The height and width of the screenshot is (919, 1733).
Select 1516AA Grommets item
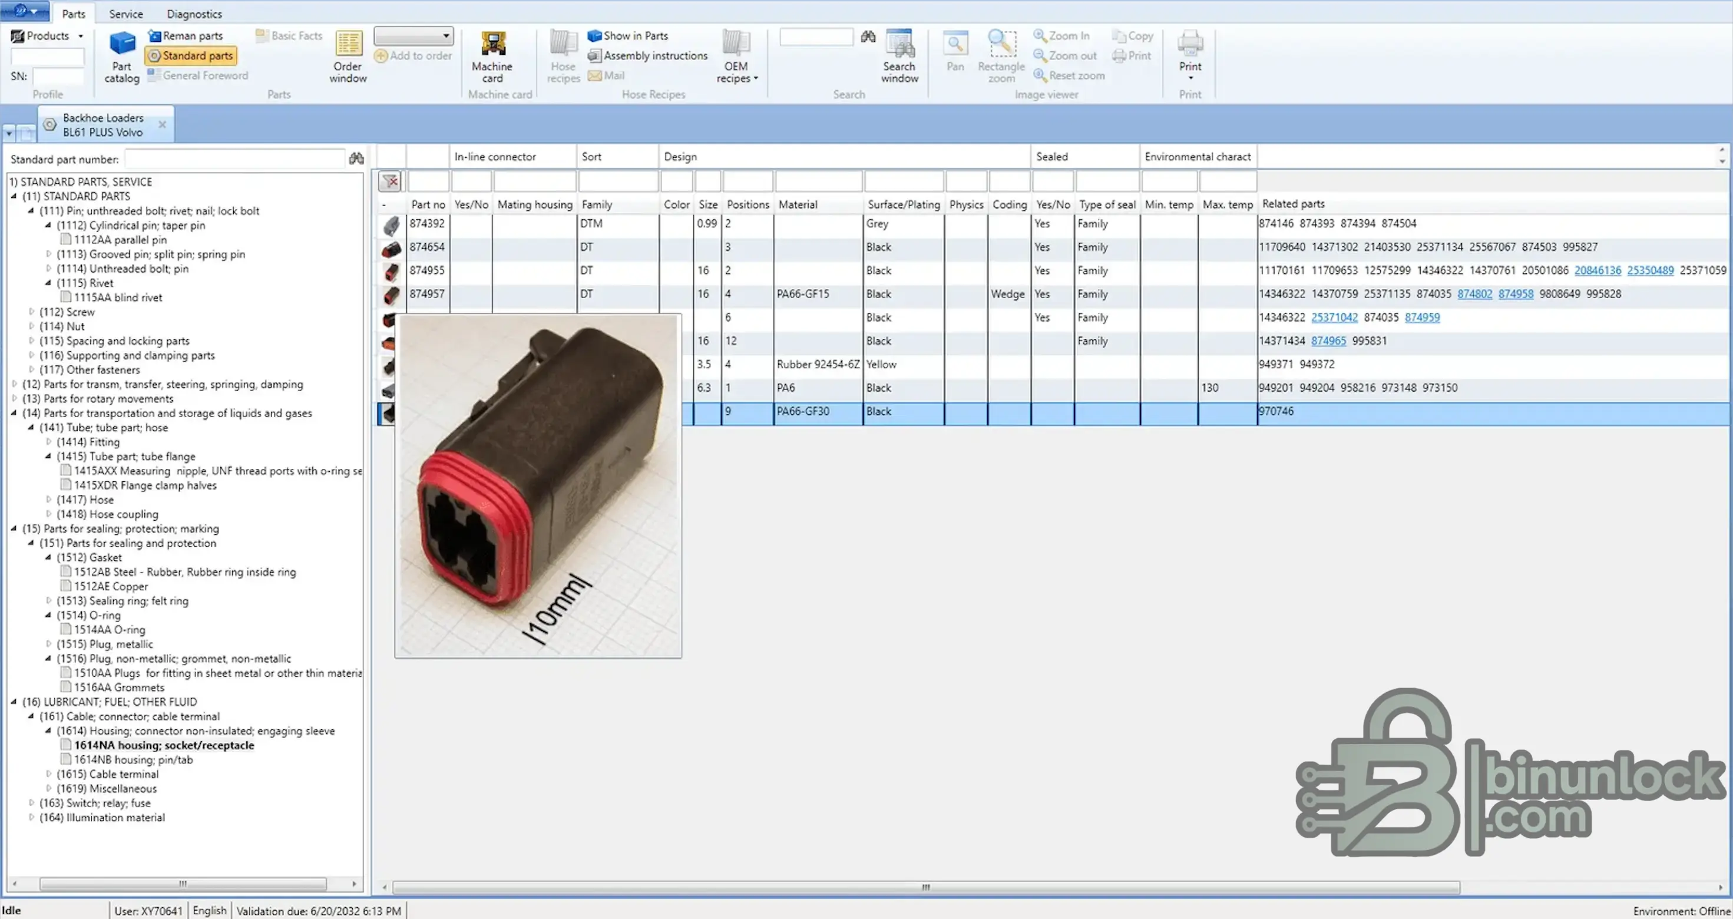click(119, 687)
